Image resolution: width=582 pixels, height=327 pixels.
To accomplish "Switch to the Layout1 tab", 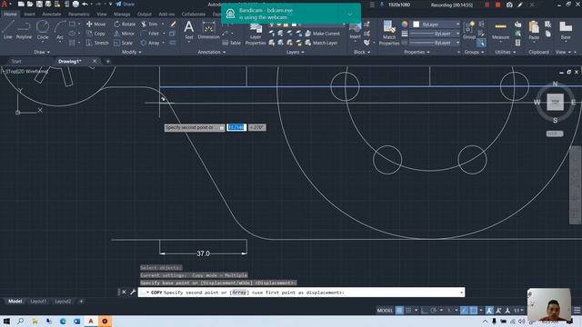I will [x=38, y=302].
